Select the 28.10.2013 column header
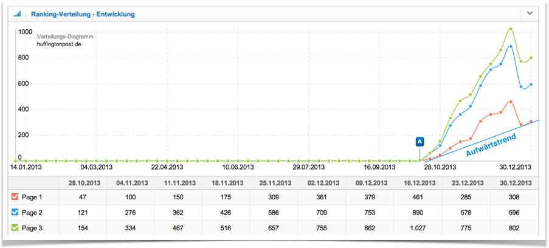 click(84, 182)
